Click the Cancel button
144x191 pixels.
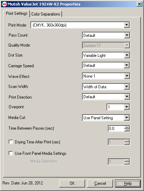tap(100, 183)
